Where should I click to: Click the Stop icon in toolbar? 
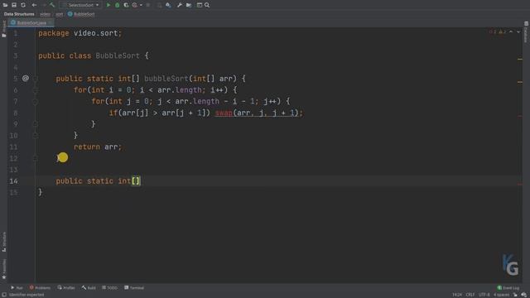click(x=147, y=5)
